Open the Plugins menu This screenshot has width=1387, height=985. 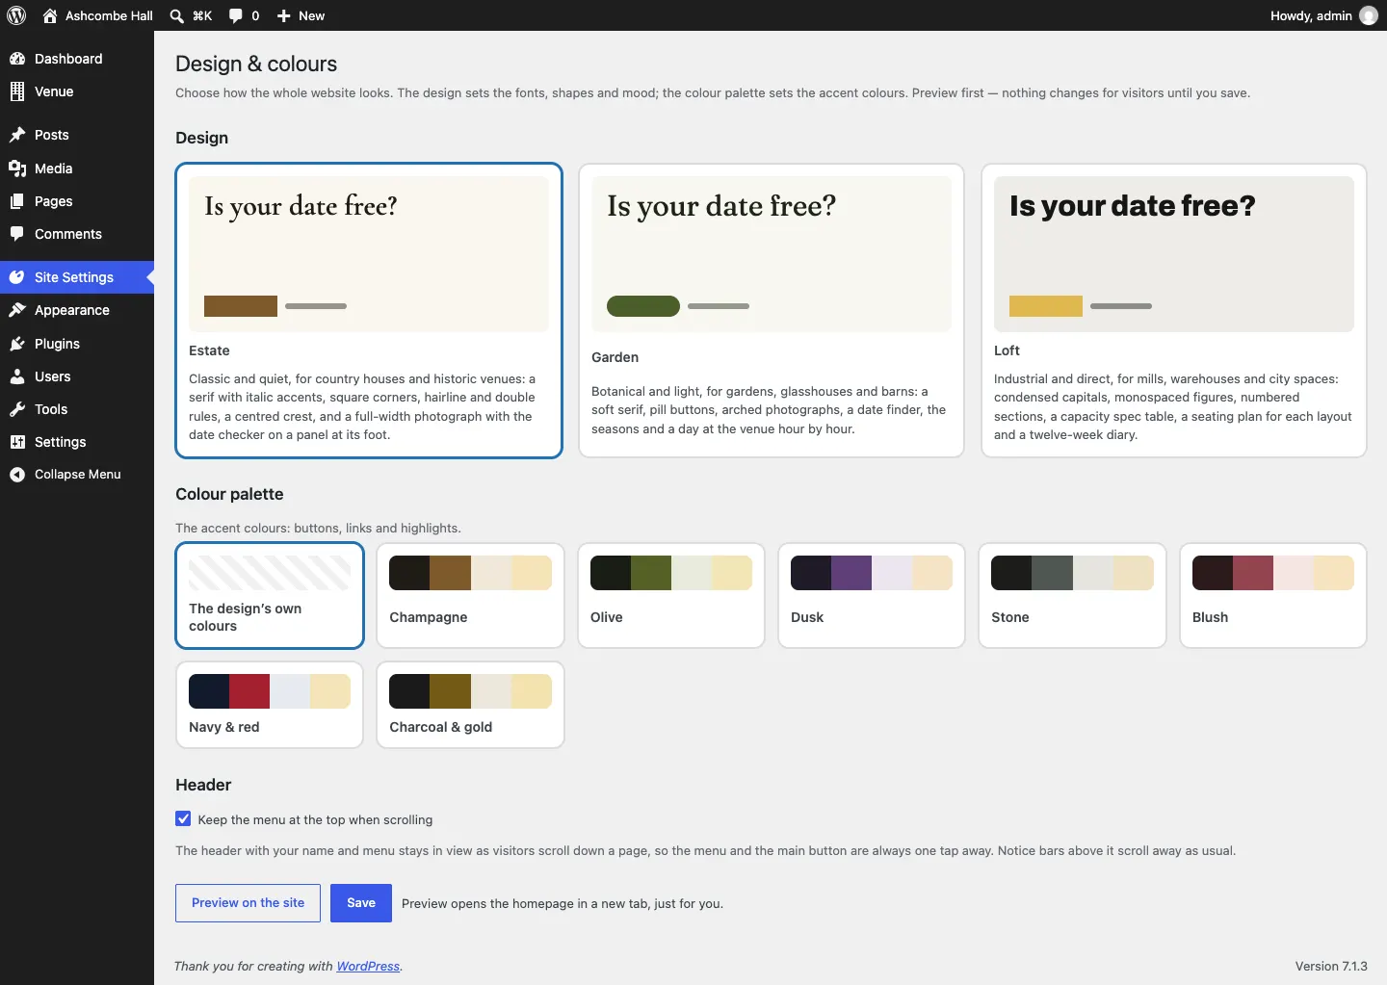pos(77,344)
